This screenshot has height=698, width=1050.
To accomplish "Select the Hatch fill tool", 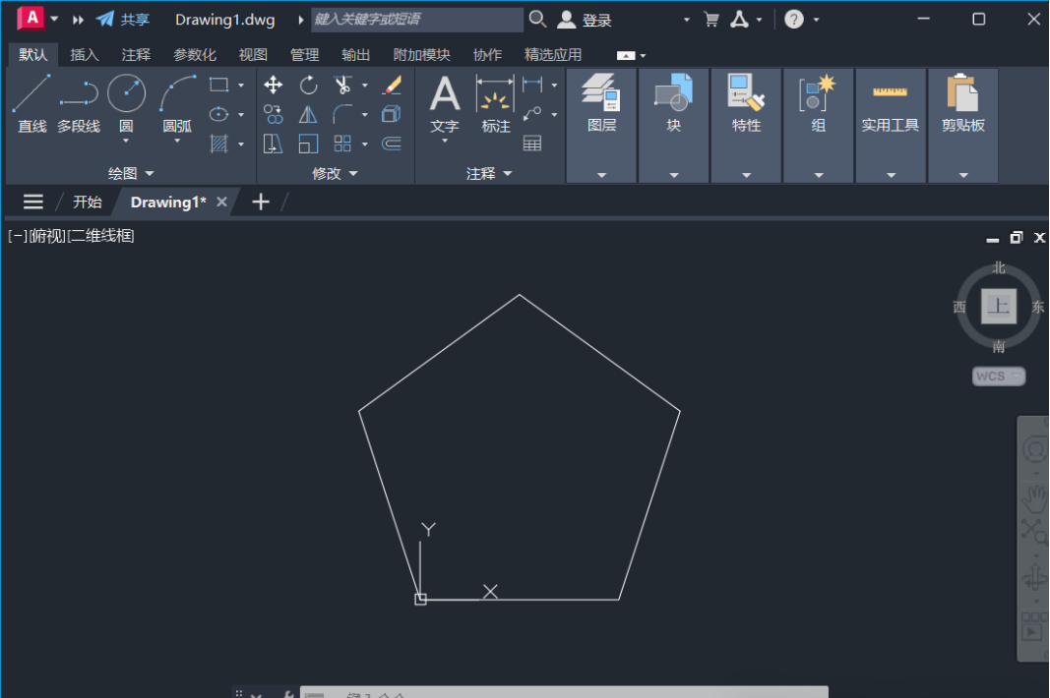I will click(x=219, y=144).
